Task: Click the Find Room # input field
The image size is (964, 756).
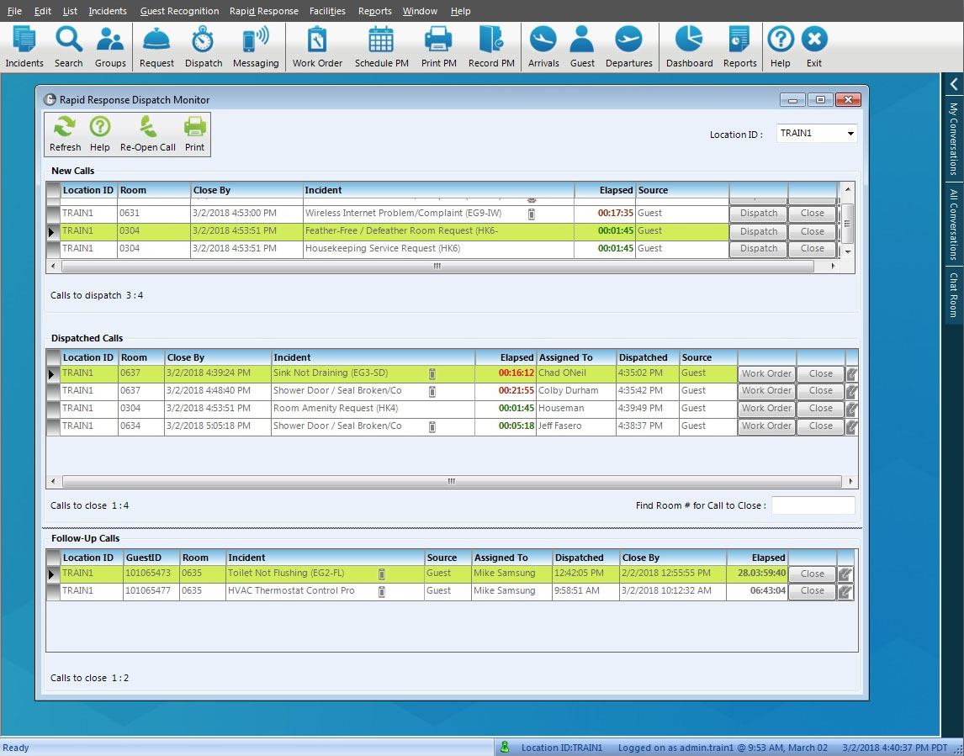Action: (813, 505)
